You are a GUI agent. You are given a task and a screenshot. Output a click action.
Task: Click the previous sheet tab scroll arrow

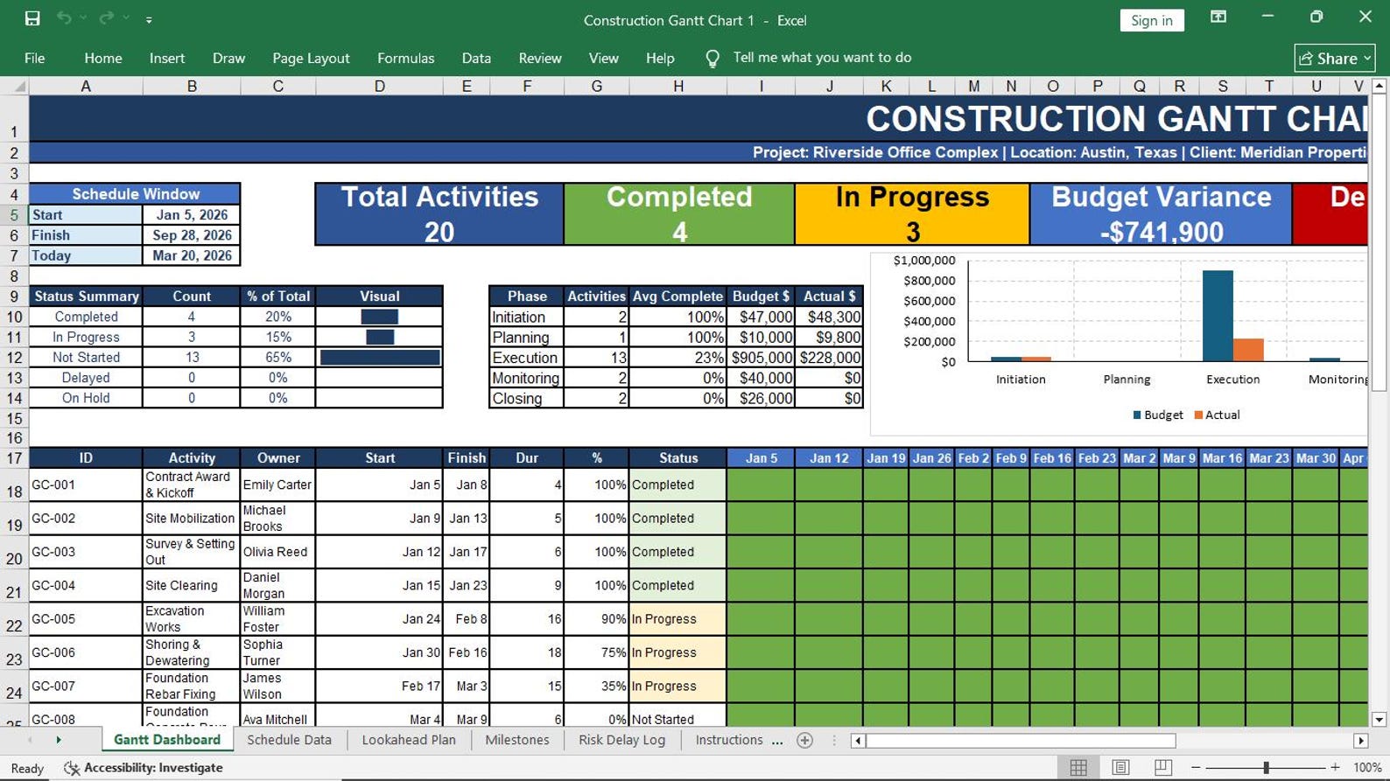click(29, 740)
